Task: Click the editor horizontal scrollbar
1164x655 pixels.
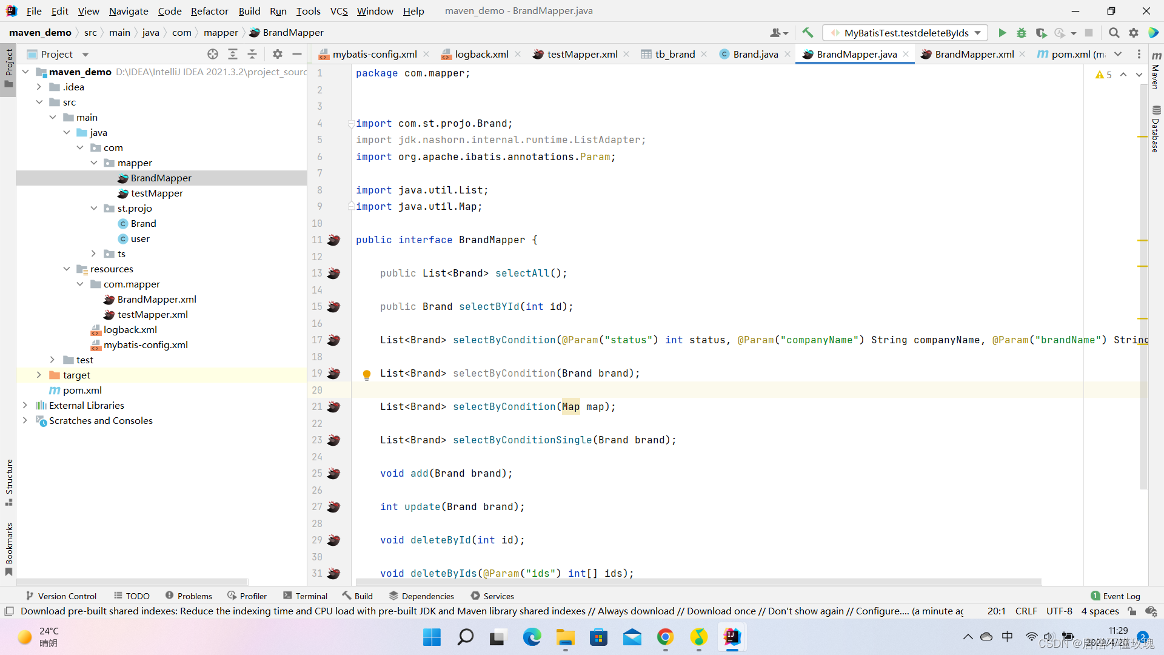Action: pyautogui.click(x=697, y=582)
